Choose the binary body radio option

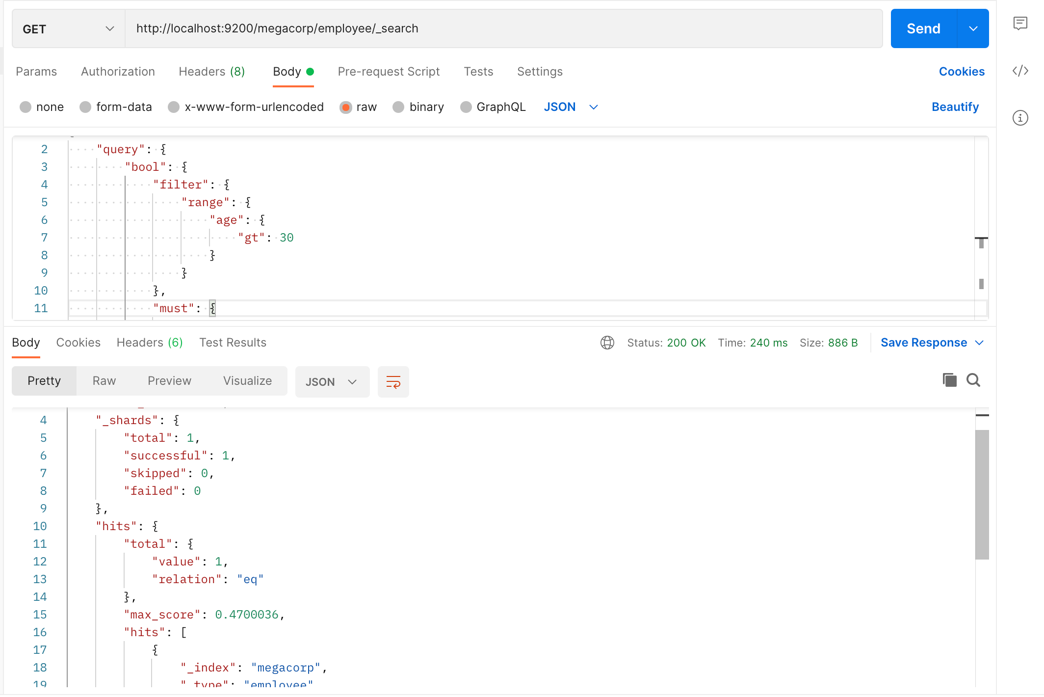point(398,107)
